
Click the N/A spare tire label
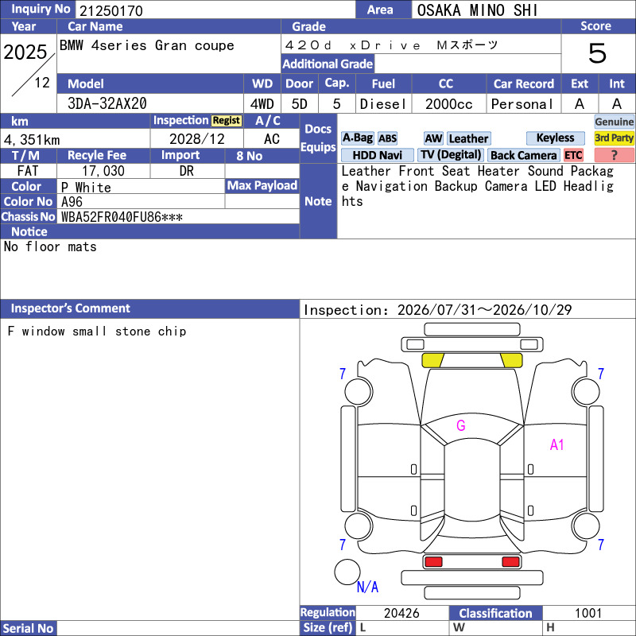(x=367, y=587)
